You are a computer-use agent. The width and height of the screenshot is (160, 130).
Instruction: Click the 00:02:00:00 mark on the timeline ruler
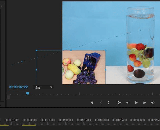(138, 120)
